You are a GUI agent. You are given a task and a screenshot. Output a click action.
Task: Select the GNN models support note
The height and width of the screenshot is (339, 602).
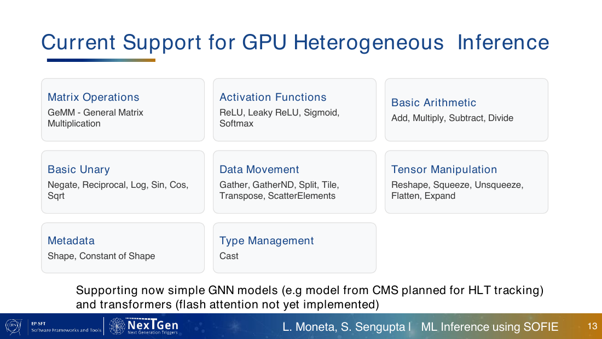pos(309,297)
